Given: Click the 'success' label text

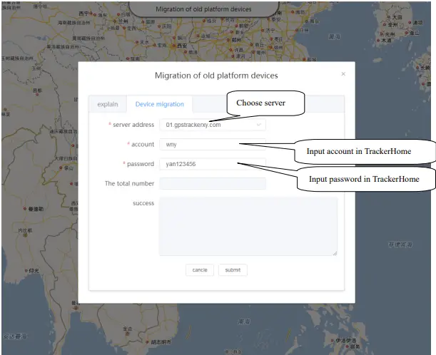Looking at the screenshot, I should click(x=143, y=203).
